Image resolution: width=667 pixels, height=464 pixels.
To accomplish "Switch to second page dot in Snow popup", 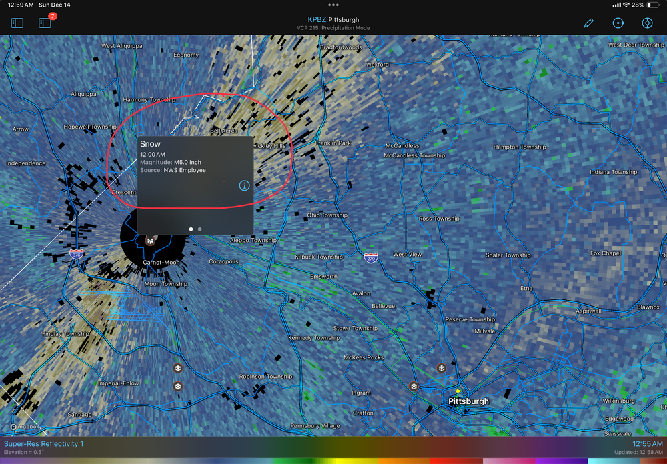I will click(200, 229).
